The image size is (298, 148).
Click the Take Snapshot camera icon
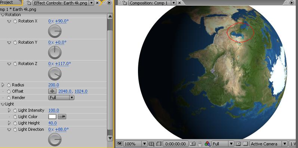(x=193, y=144)
